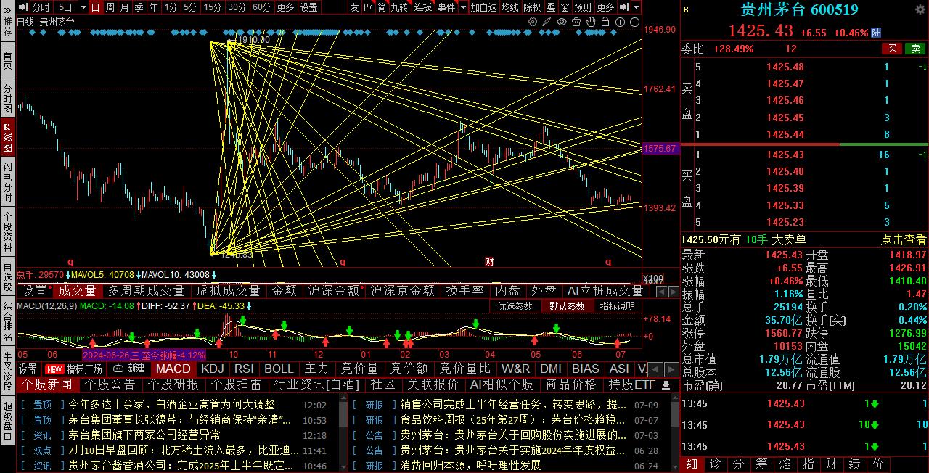Viewport: 929px width, 473px height.
Task: Open K线图 in left sidebar
Action: tap(7, 137)
